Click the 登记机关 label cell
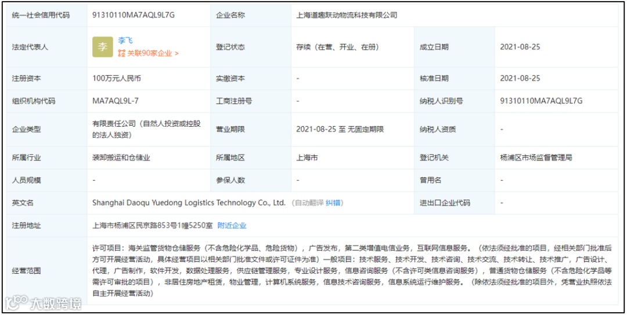The height and width of the screenshot is (315, 627). pos(455,158)
